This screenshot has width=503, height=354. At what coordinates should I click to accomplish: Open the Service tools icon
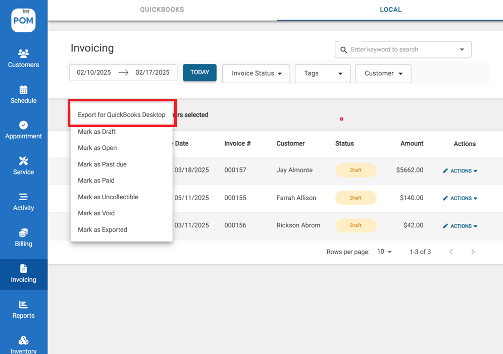pos(23,161)
